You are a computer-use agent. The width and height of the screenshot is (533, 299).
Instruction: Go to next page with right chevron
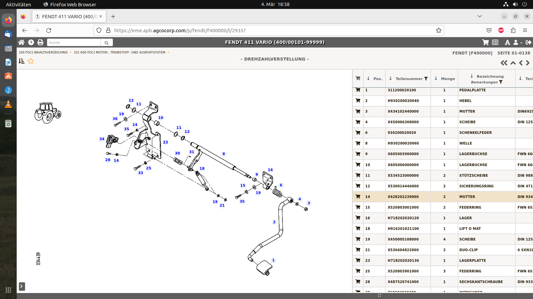pos(528,63)
